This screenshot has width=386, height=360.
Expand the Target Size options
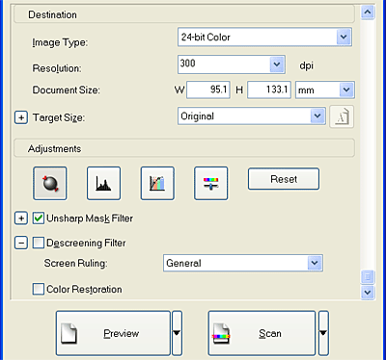[21, 117]
